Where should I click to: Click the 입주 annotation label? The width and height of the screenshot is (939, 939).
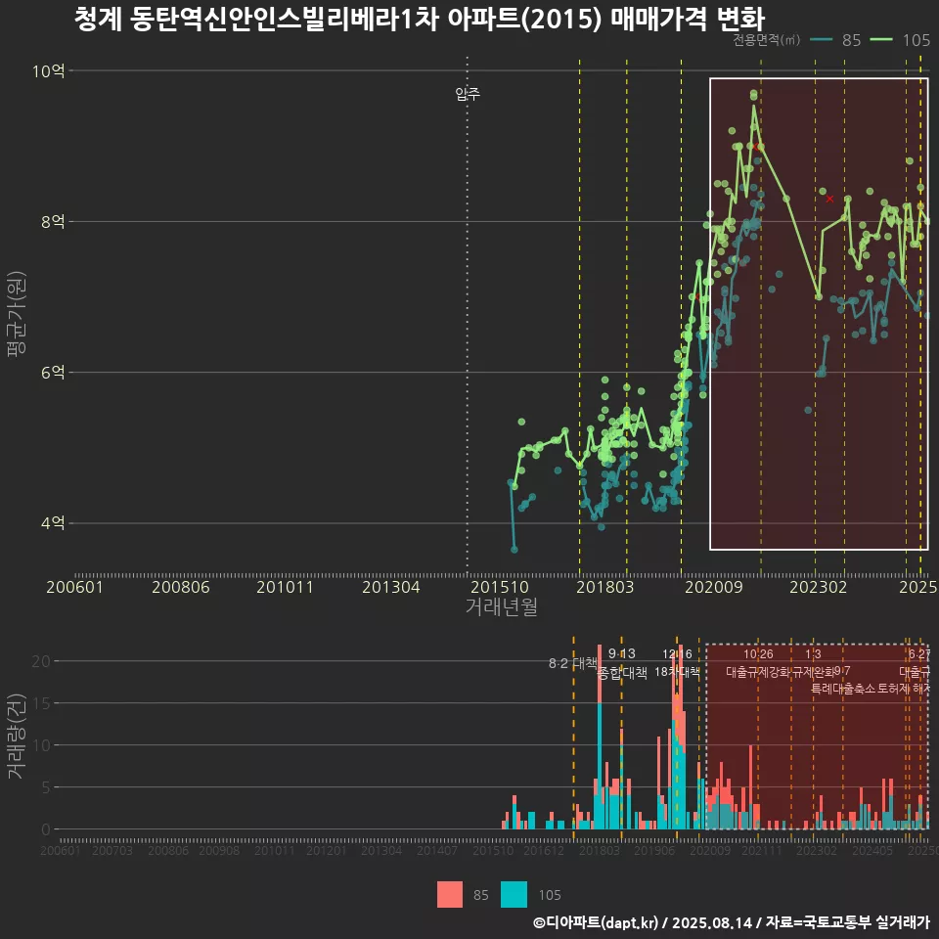coord(468,94)
